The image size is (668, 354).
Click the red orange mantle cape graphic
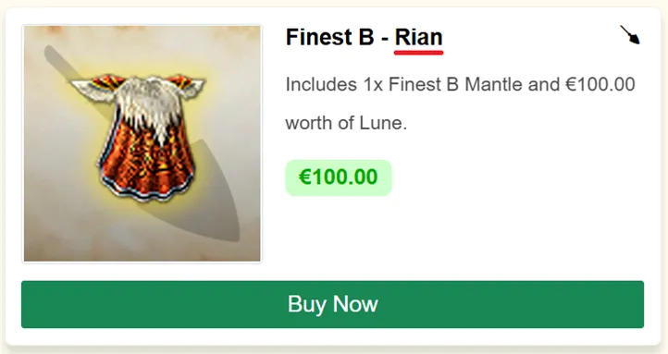[147, 162]
